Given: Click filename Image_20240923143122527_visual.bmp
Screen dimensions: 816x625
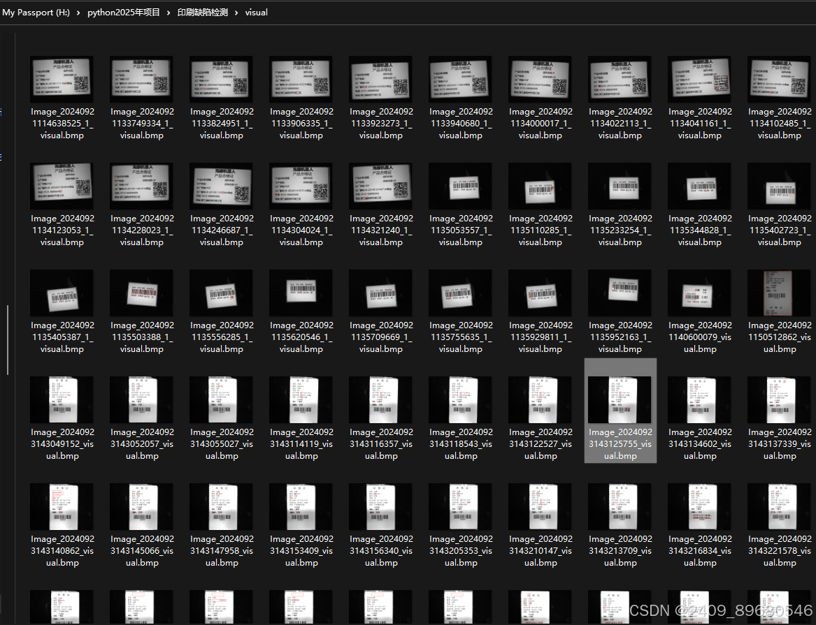Looking at the screenshot, I should tap(541, 444).
